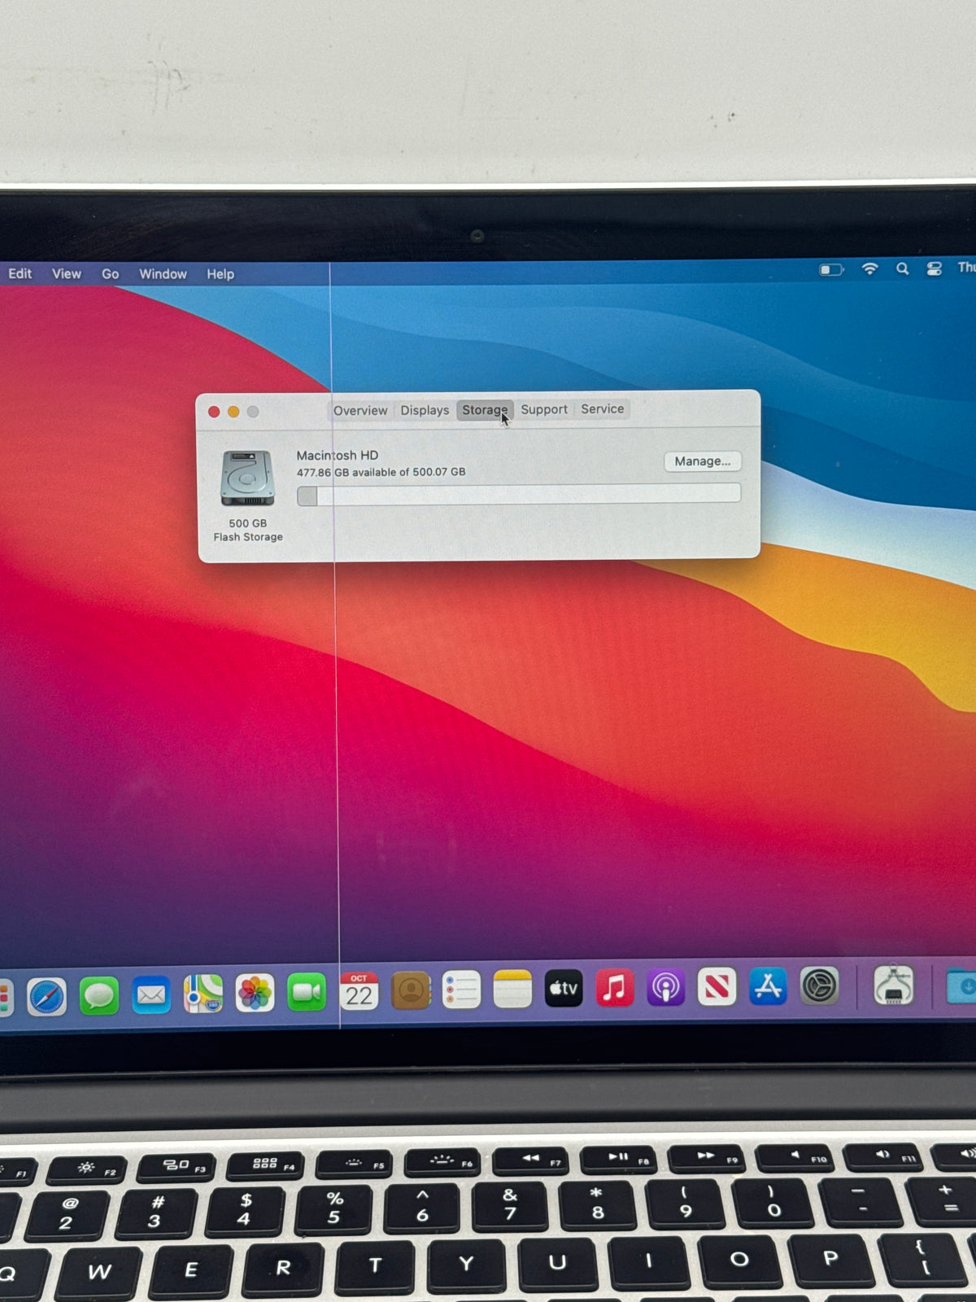Click the 477.86 GB available text
Screen dimensions: 976x1302
tap(381, 472)
